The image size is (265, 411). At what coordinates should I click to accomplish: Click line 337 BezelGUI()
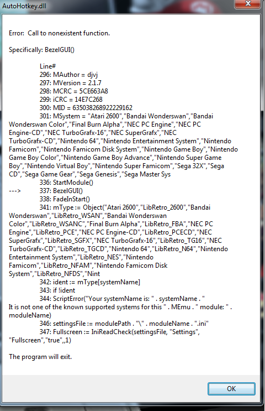point(61,191)
